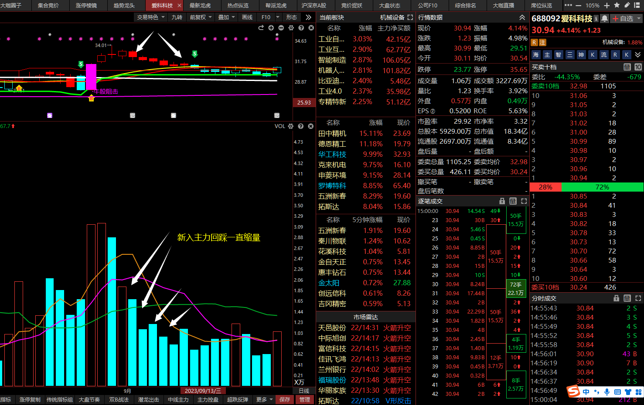
Task: Zoom out K-line chart with minus icon
Action: [281, 28]
